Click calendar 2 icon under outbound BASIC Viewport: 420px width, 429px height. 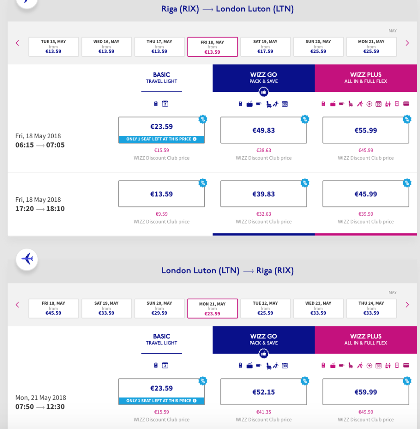tap(165, 104)
